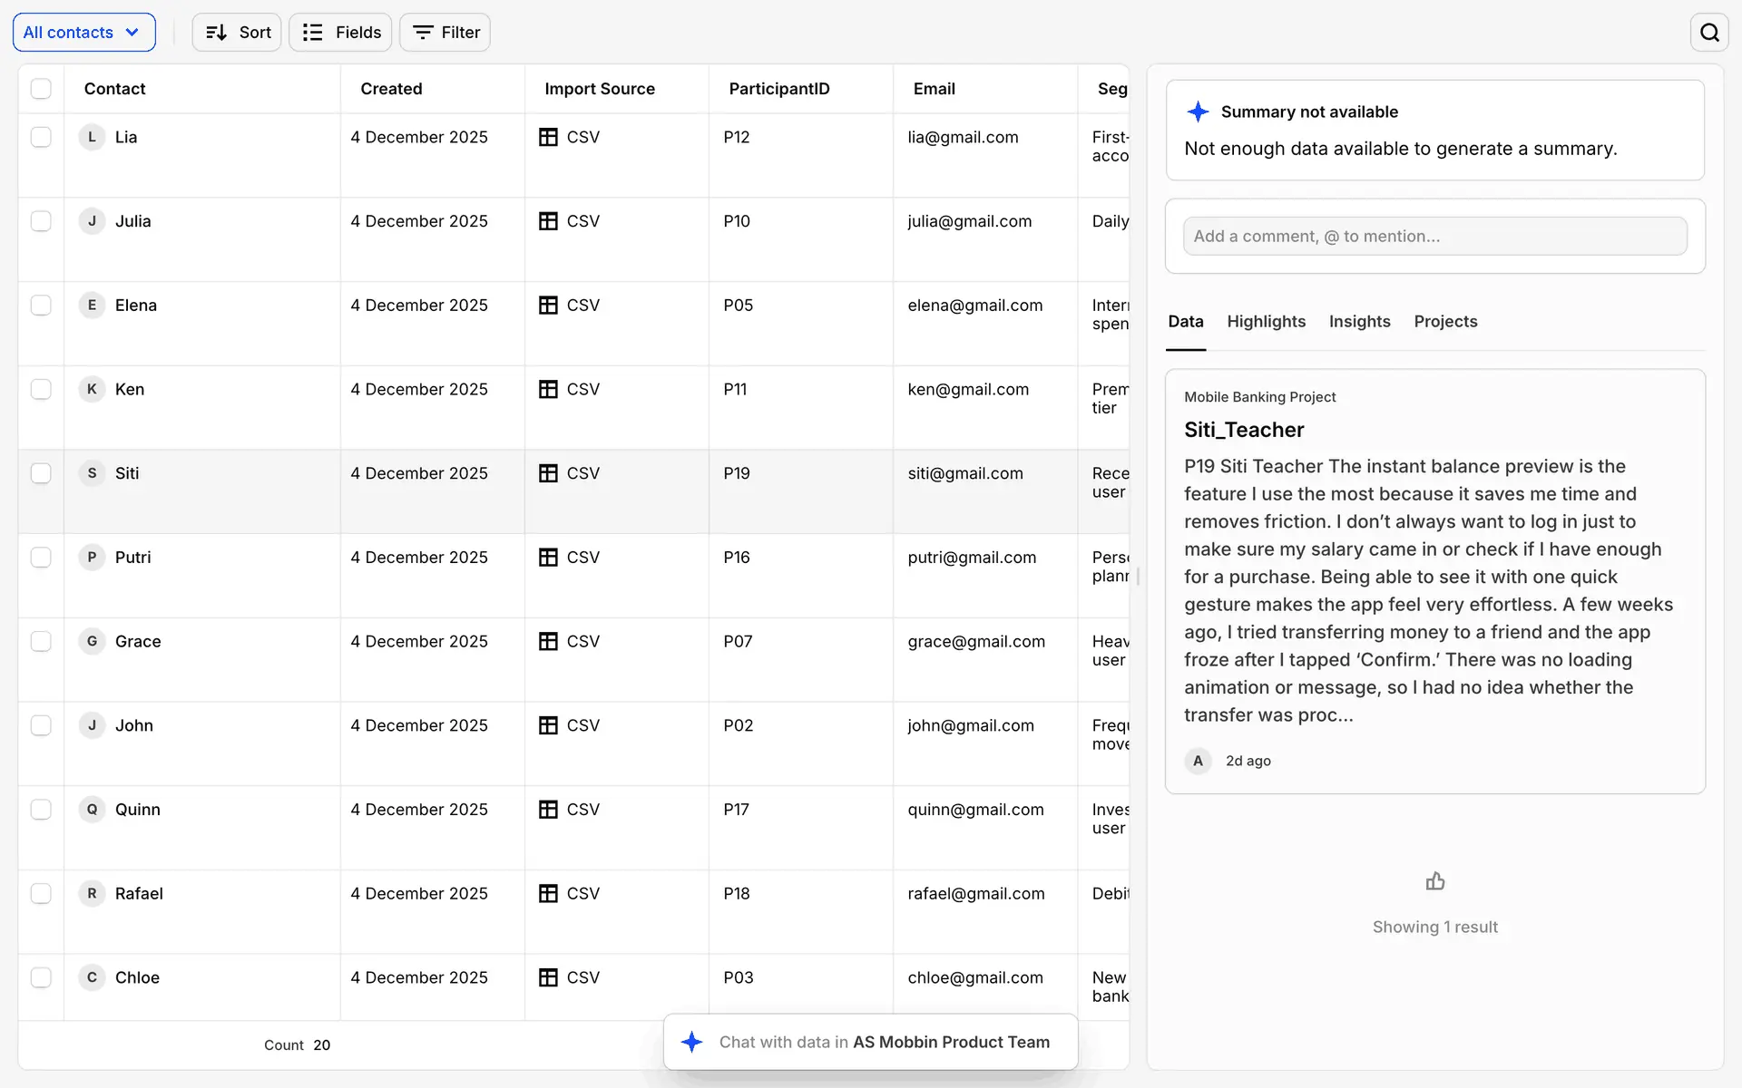Switch to the Insights tab
Image resolution: width=1742 pixels, height=1088 pixels.
(1359, 322)
